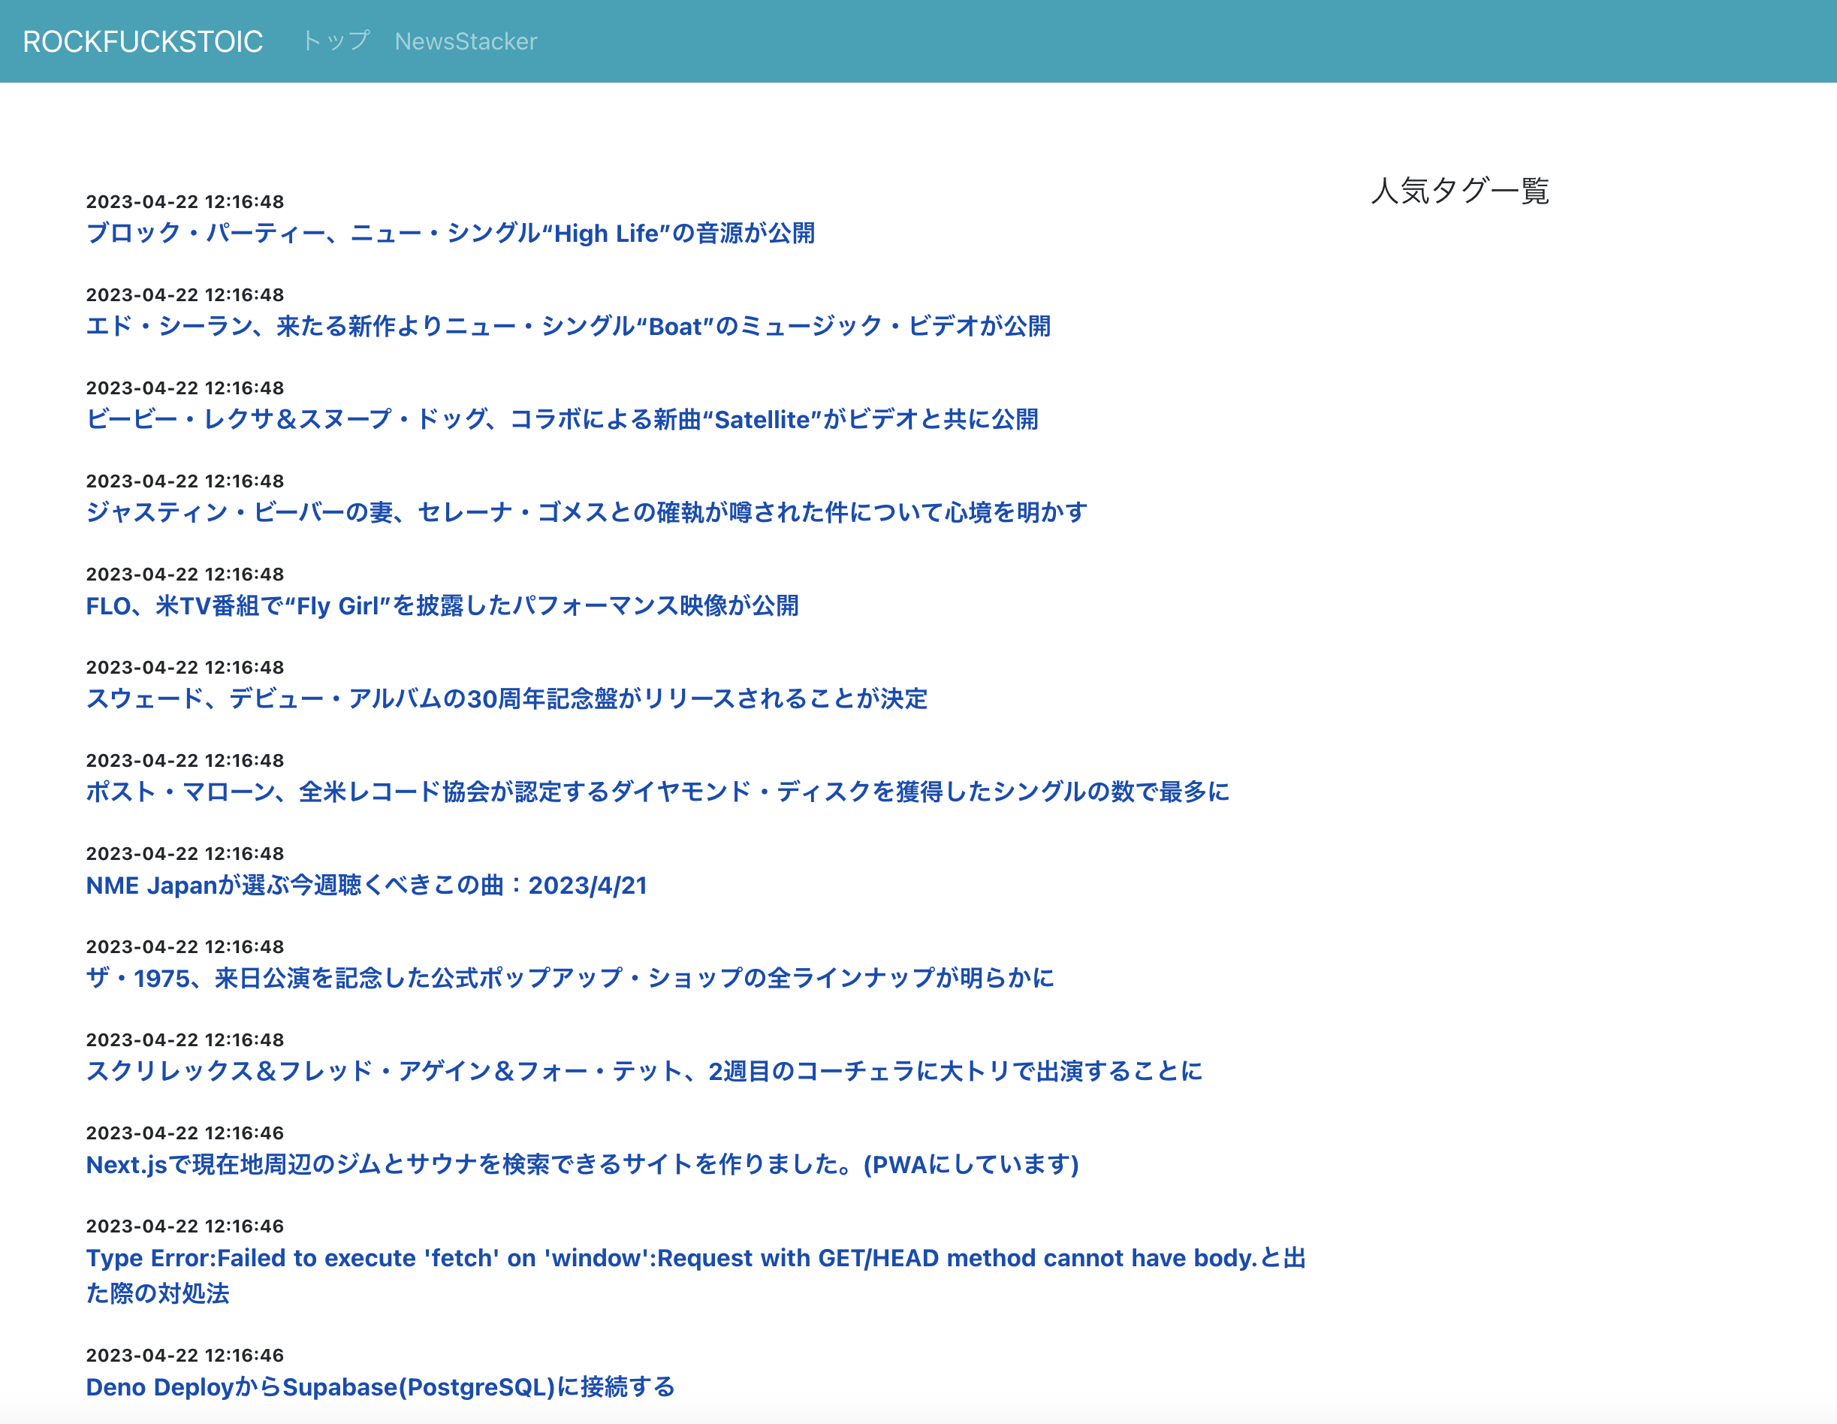This screenshot has width=1837, height=1424.
Task: Read the Justin Bieber wife article
Action: click(x=587, y=512)
